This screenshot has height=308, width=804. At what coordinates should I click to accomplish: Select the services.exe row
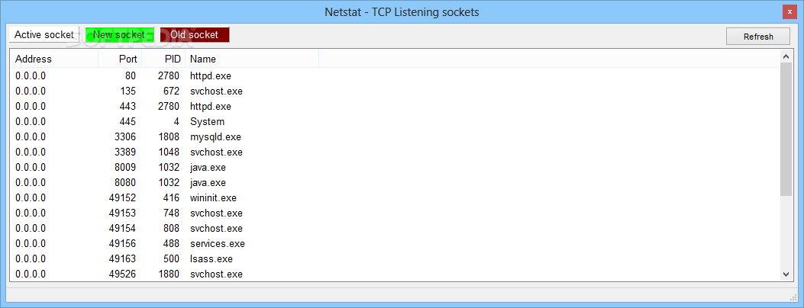394,243
